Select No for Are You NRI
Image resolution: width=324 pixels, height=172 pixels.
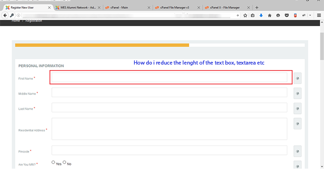click(64, 162)
